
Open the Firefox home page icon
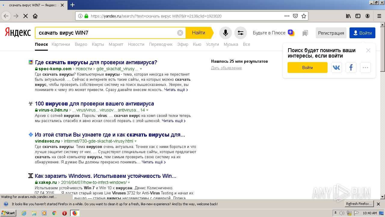[35, 16]
